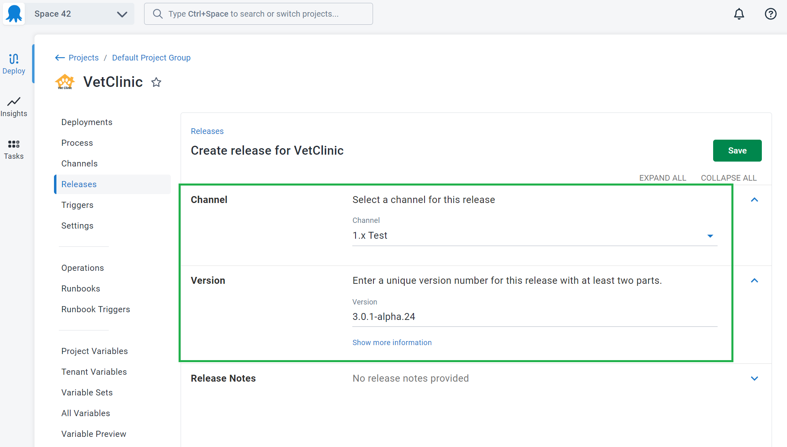Click the VetClinic project logo

click(65, 82)
